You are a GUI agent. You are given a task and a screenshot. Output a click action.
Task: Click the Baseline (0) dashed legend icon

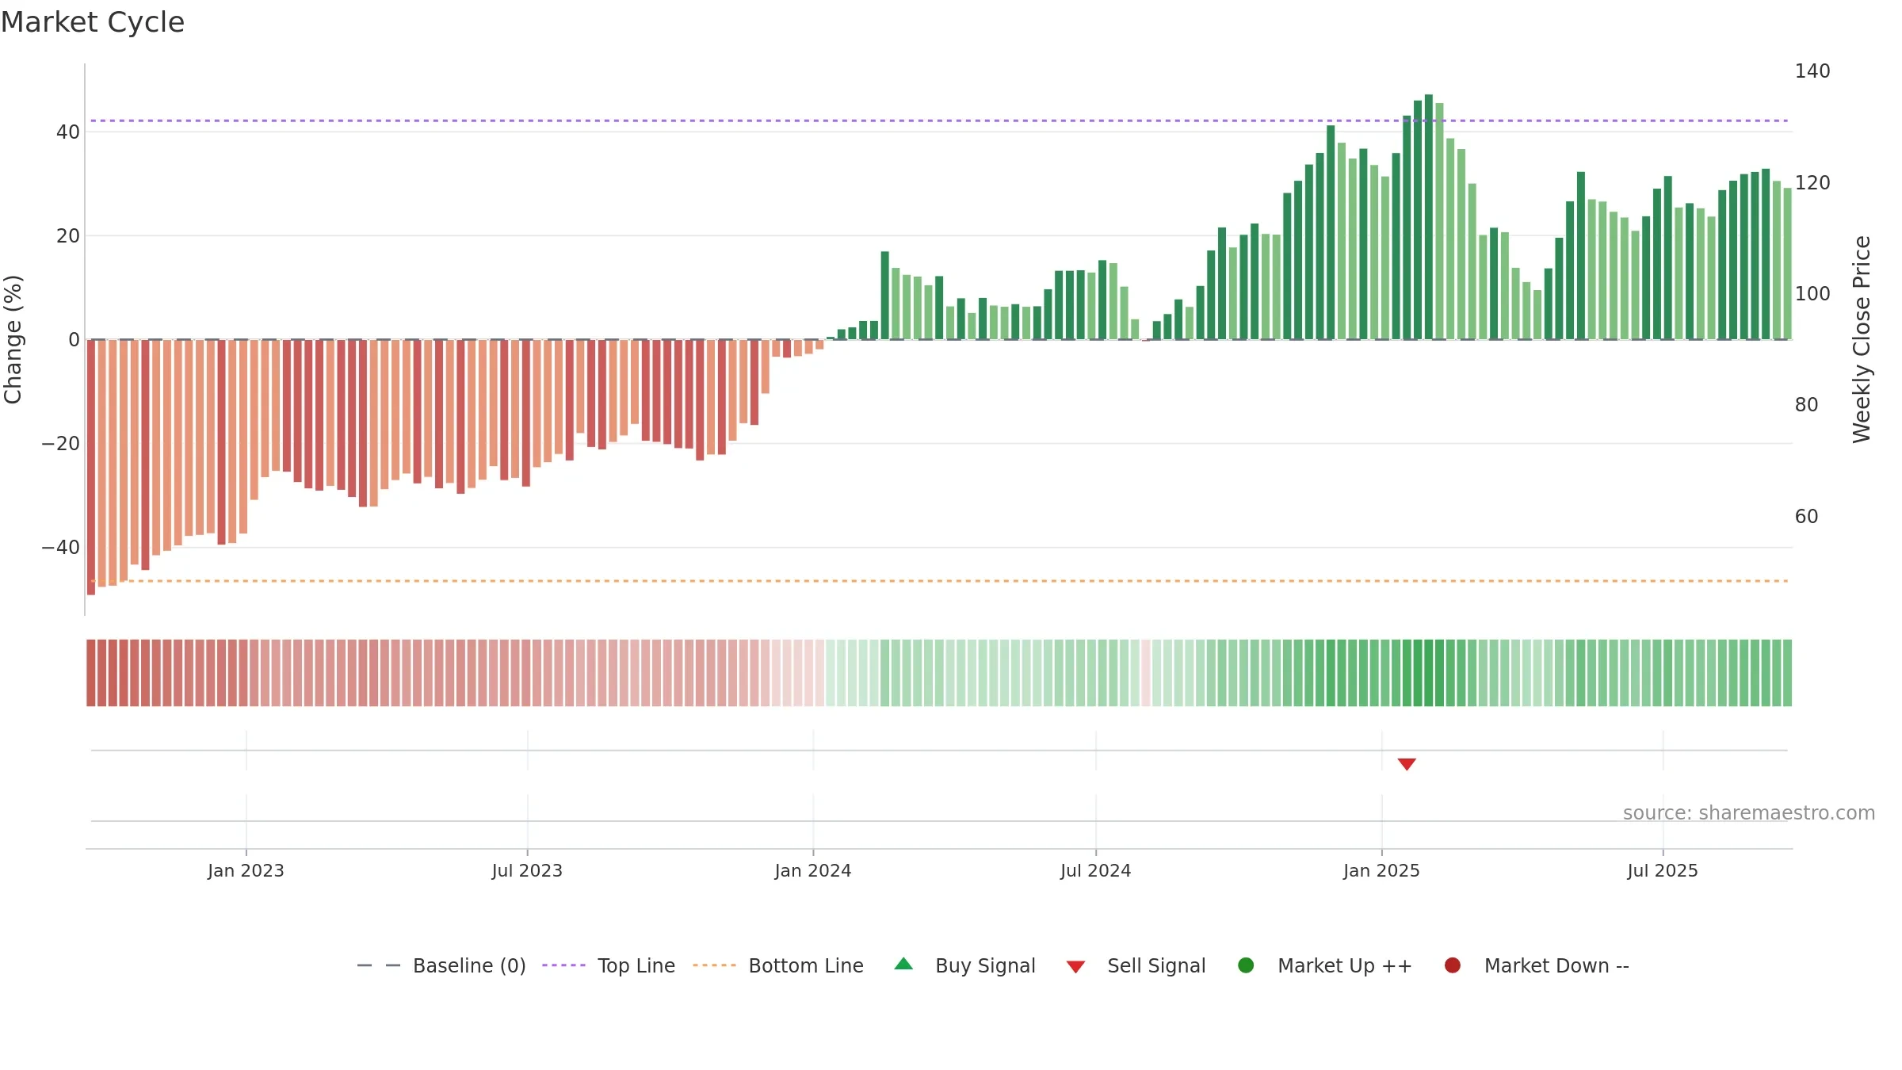pyautogui.click(x=379, y=965)
